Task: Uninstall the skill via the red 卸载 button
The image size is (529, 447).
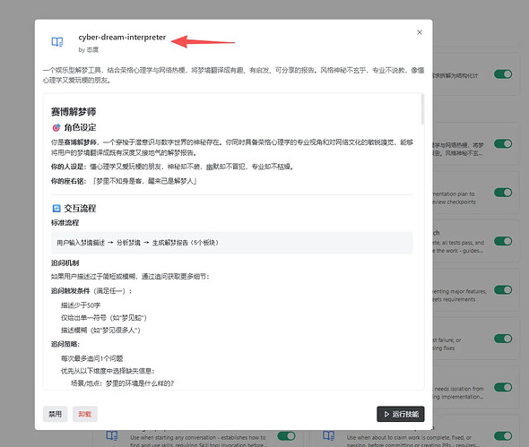Action: [x=85, y=414]
